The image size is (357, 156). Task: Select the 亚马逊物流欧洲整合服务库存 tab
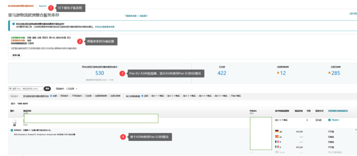click(x=21, y=6)
